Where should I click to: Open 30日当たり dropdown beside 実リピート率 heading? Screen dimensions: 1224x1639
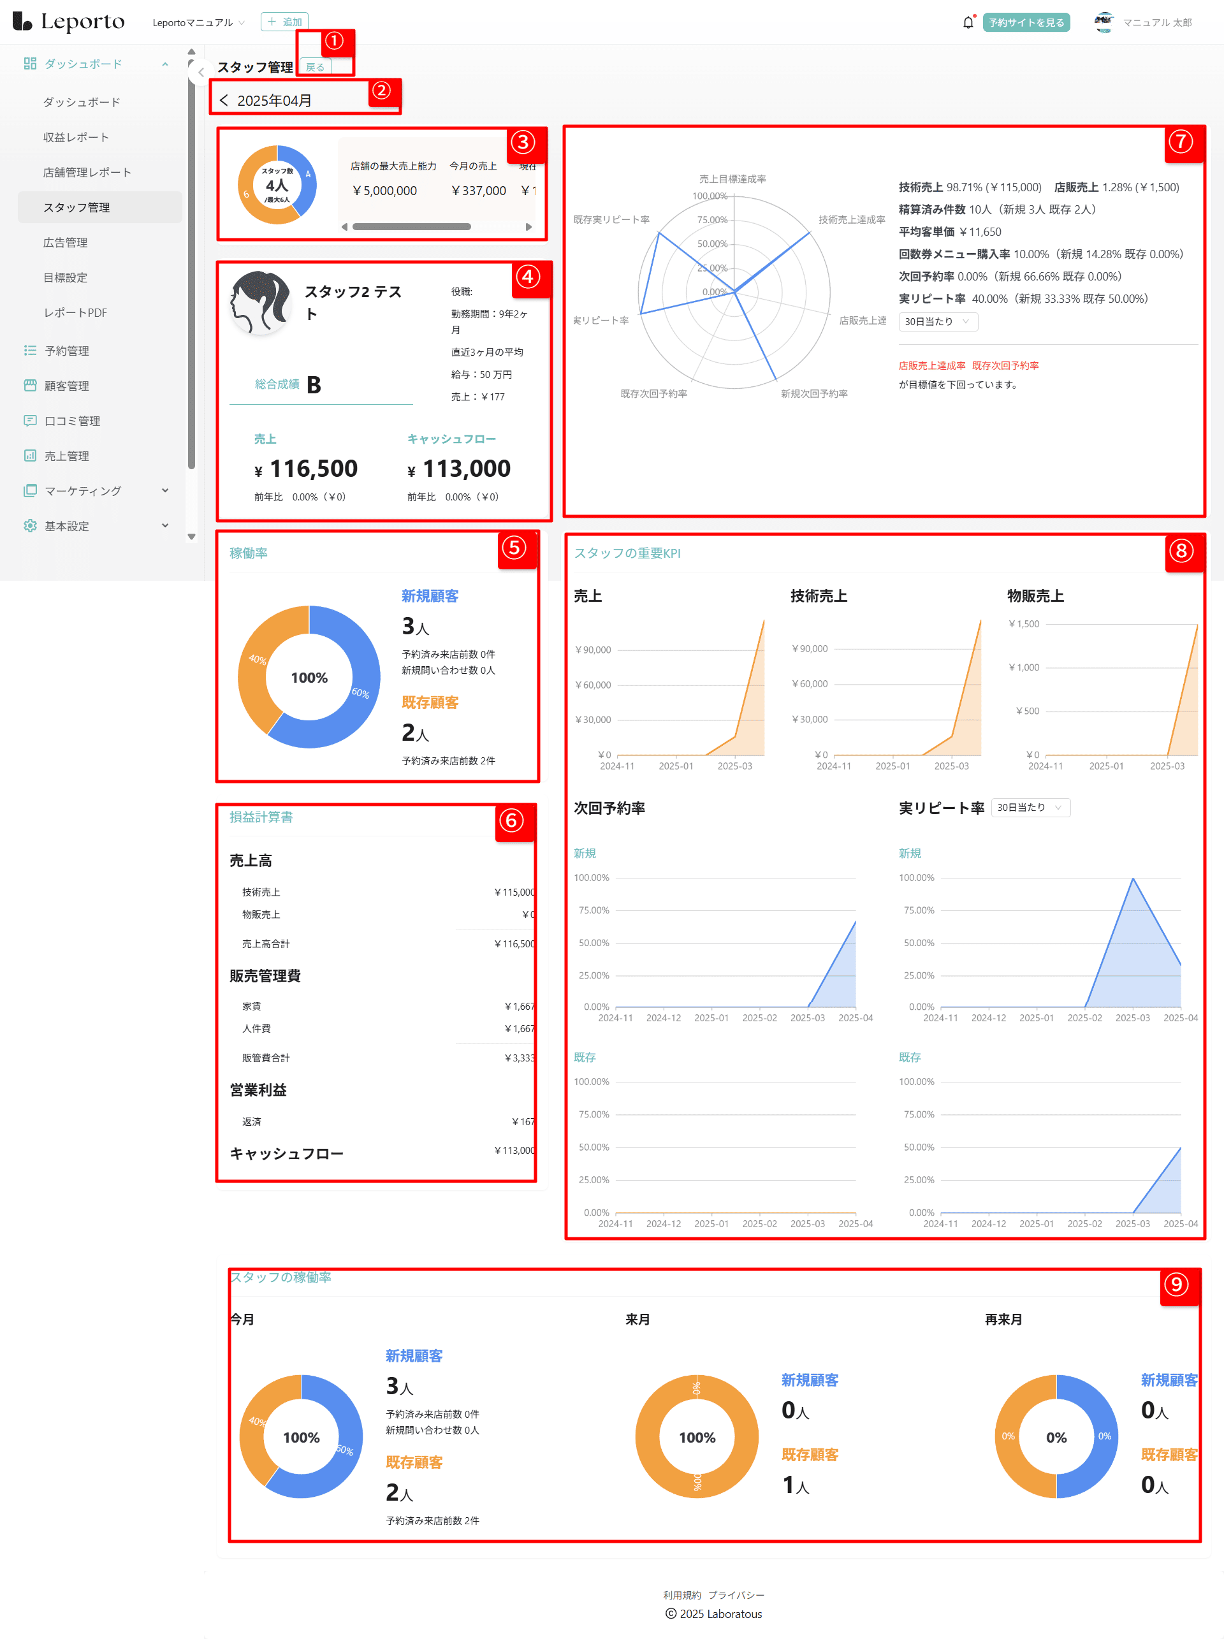(x=1030, y=807)
